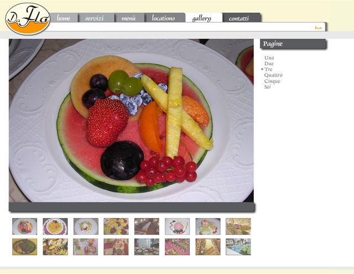Screen dimensions: 354x274
Task: Select the dark stew bowl thumbnail
Action: [x=24, y=247]
